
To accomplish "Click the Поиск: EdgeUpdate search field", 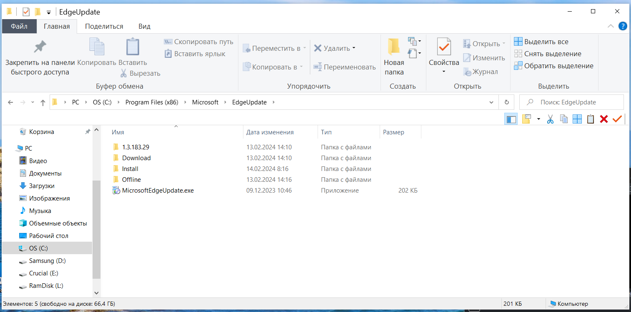I will pyautogui.click(x=571, y=102).
